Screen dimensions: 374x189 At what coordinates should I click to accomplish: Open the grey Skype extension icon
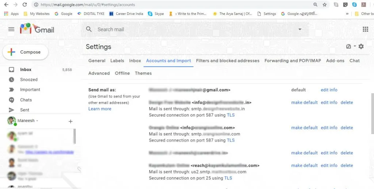tap(336, 4)
